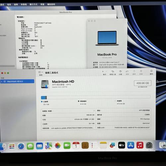This screenshot has height=166, width=166.
Task: Open System Settings from the dock
Action: click(149, 145)
